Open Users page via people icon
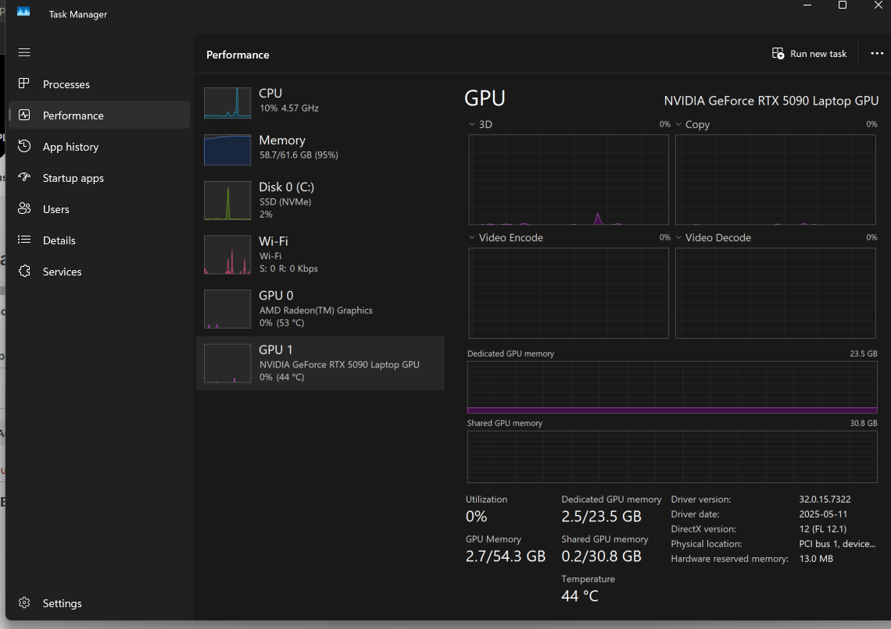 pyautogui.click(x=24, y=209)
